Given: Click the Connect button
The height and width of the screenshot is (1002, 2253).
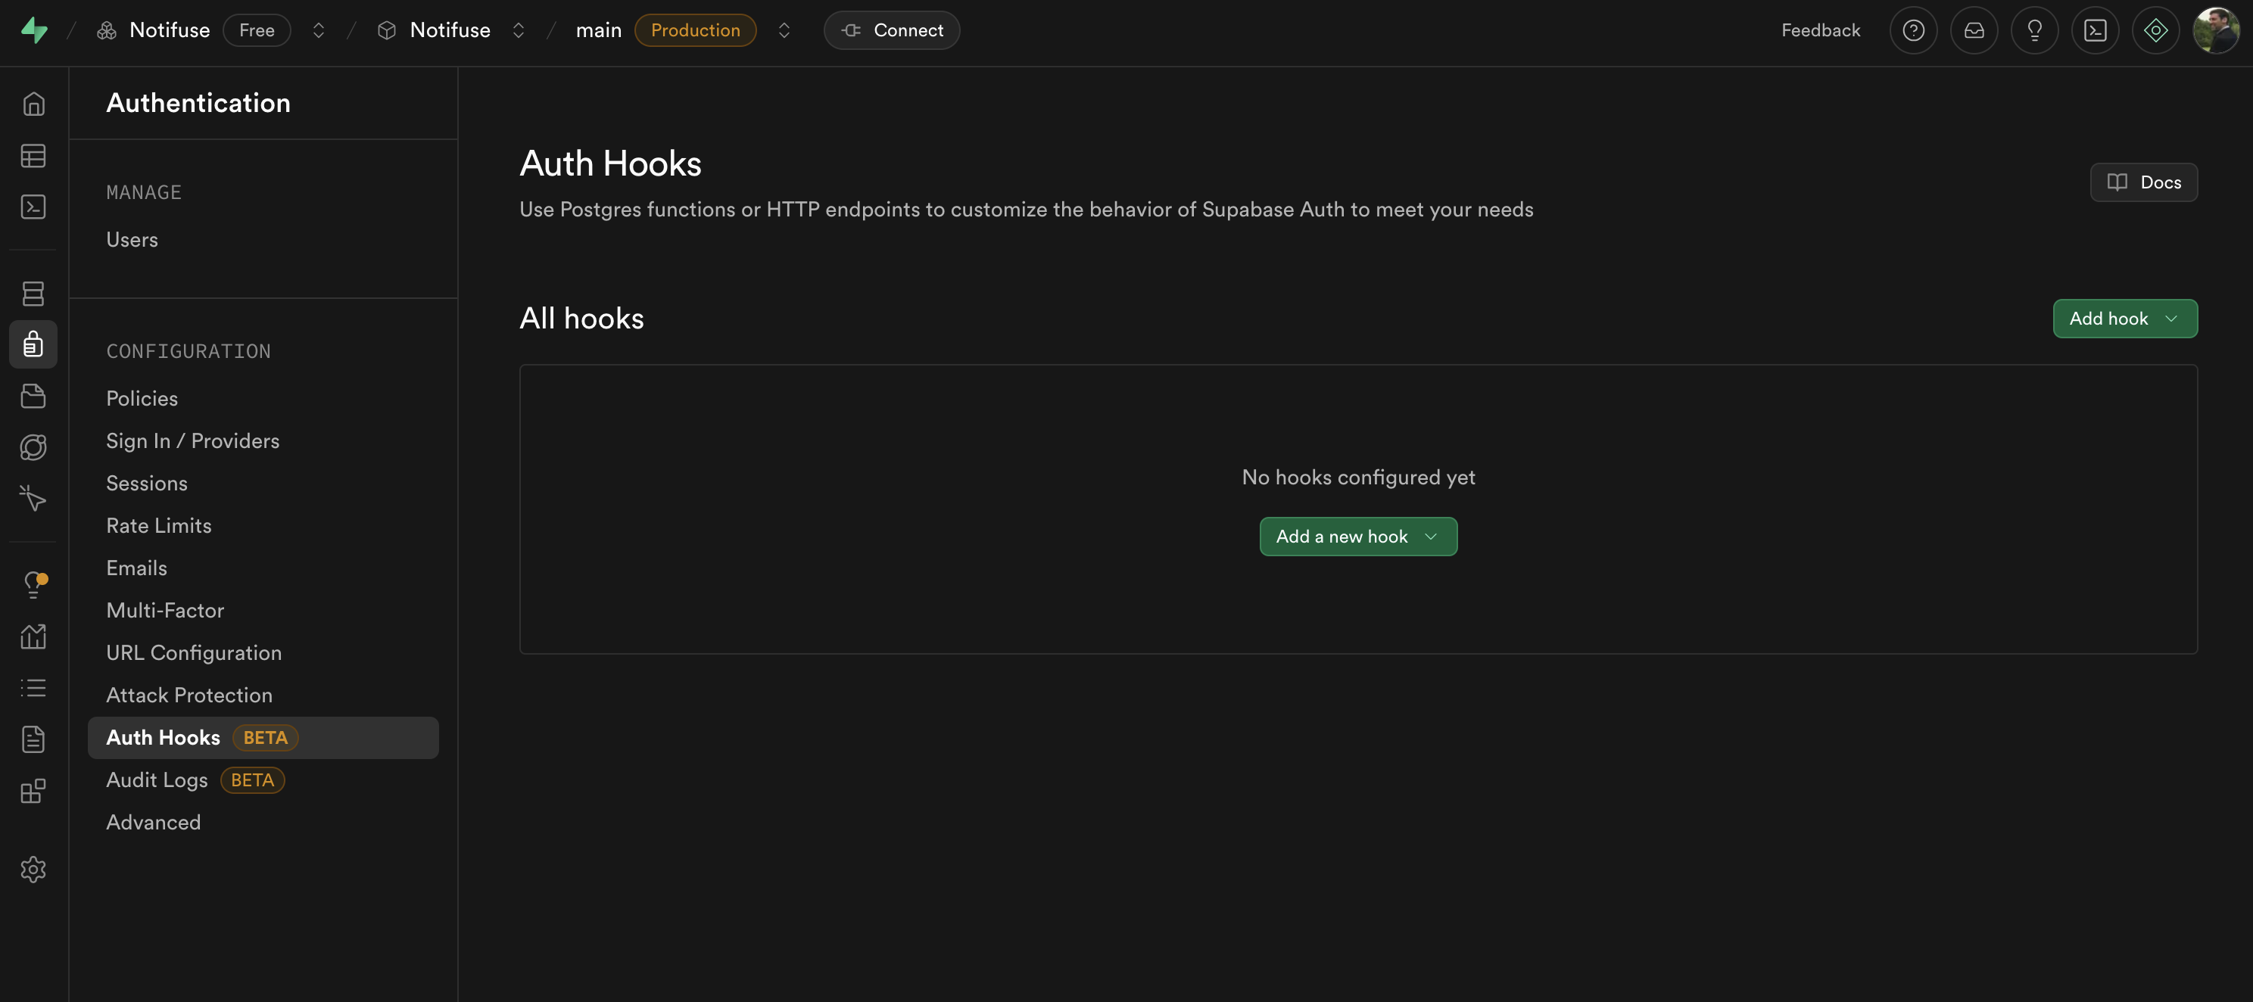Looking at the screenshot, I should coord(891,30).
